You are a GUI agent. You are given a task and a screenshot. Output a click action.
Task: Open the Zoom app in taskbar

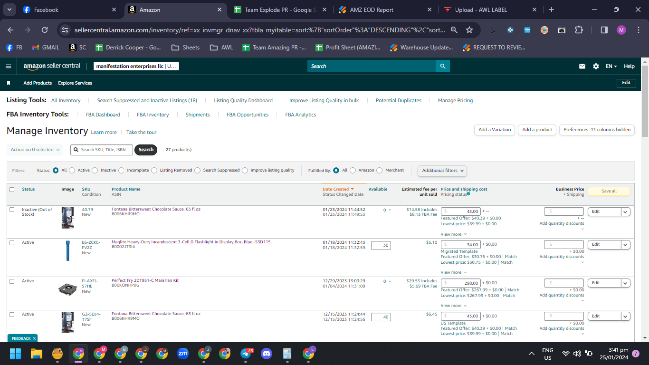pyautogui.click(x=183, y=354)
